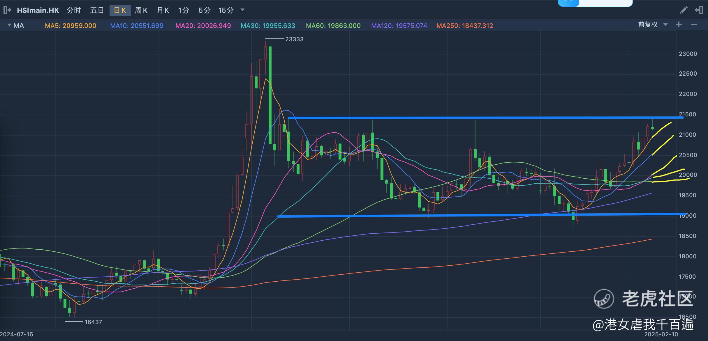Open the 前复权 adjustment dropdown

pos(653,25)
